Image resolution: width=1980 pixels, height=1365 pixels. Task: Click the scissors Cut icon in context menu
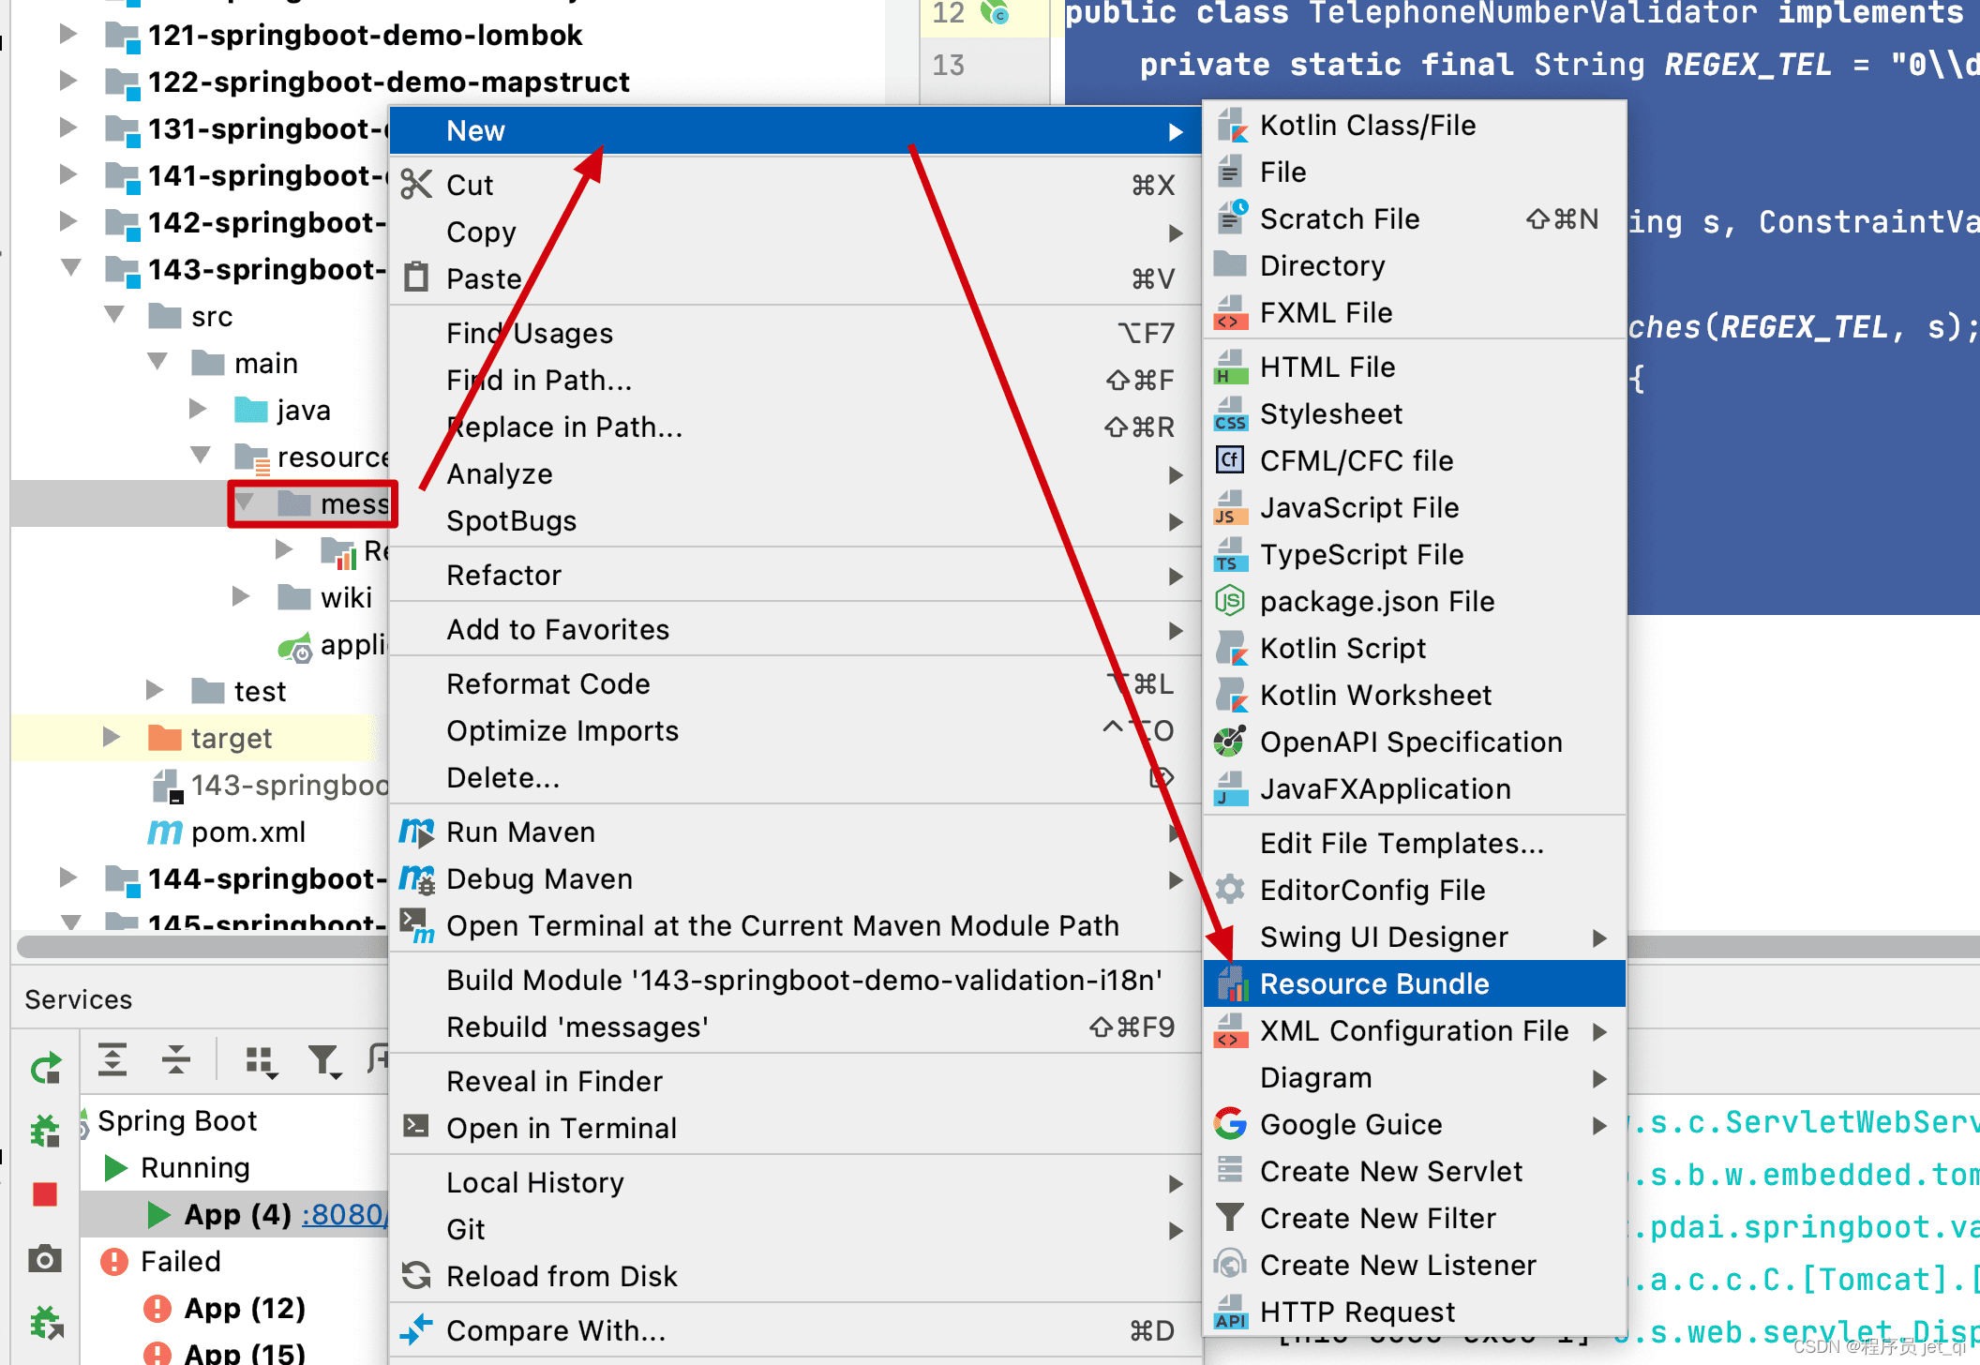[x=416, y=185]
